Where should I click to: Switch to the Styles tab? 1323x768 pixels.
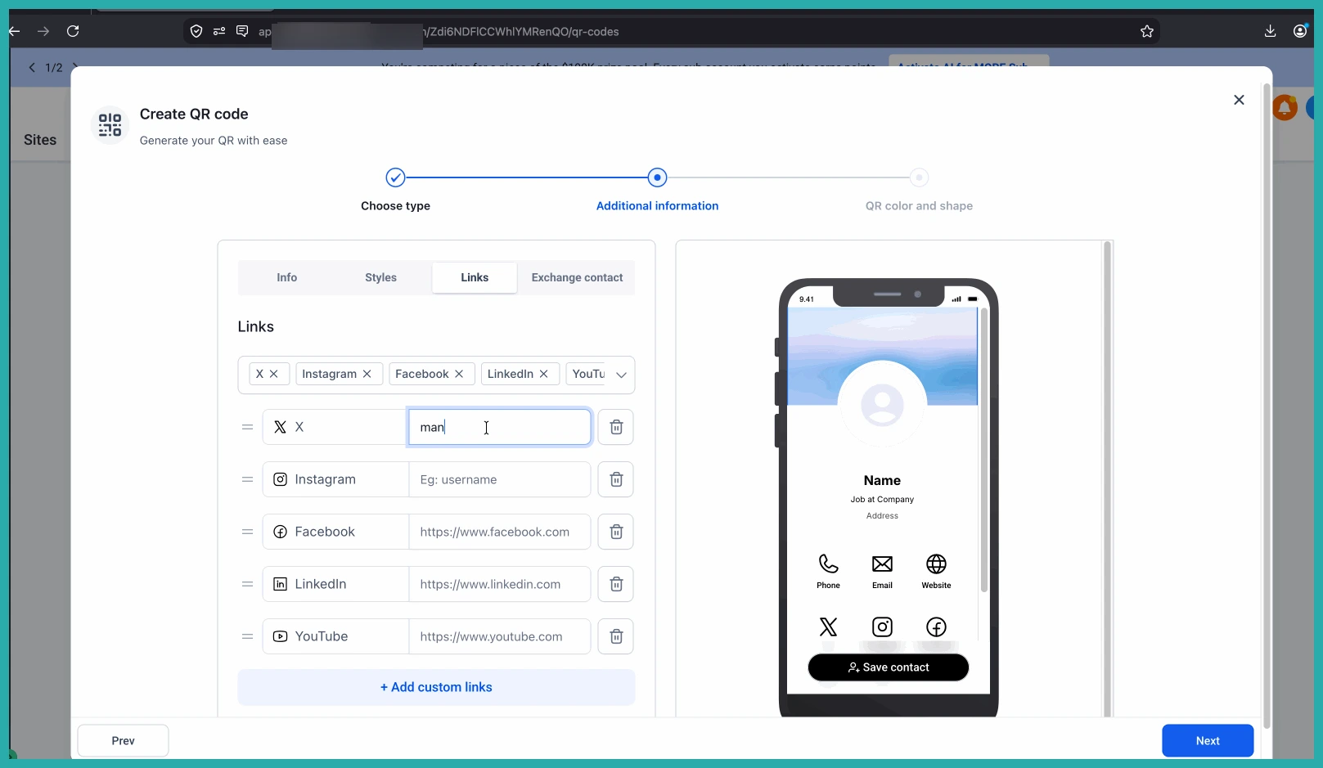(x=380, y=278)
